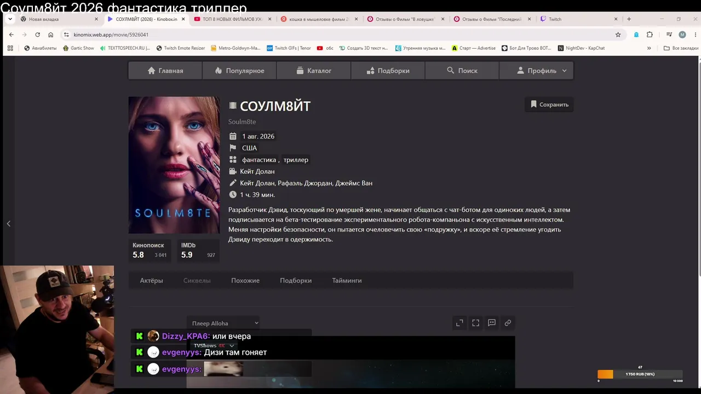Image resolution: width=701 pixels, height=394 pixels.
Task: Switch to the Похожие tab
Action: 245,281
